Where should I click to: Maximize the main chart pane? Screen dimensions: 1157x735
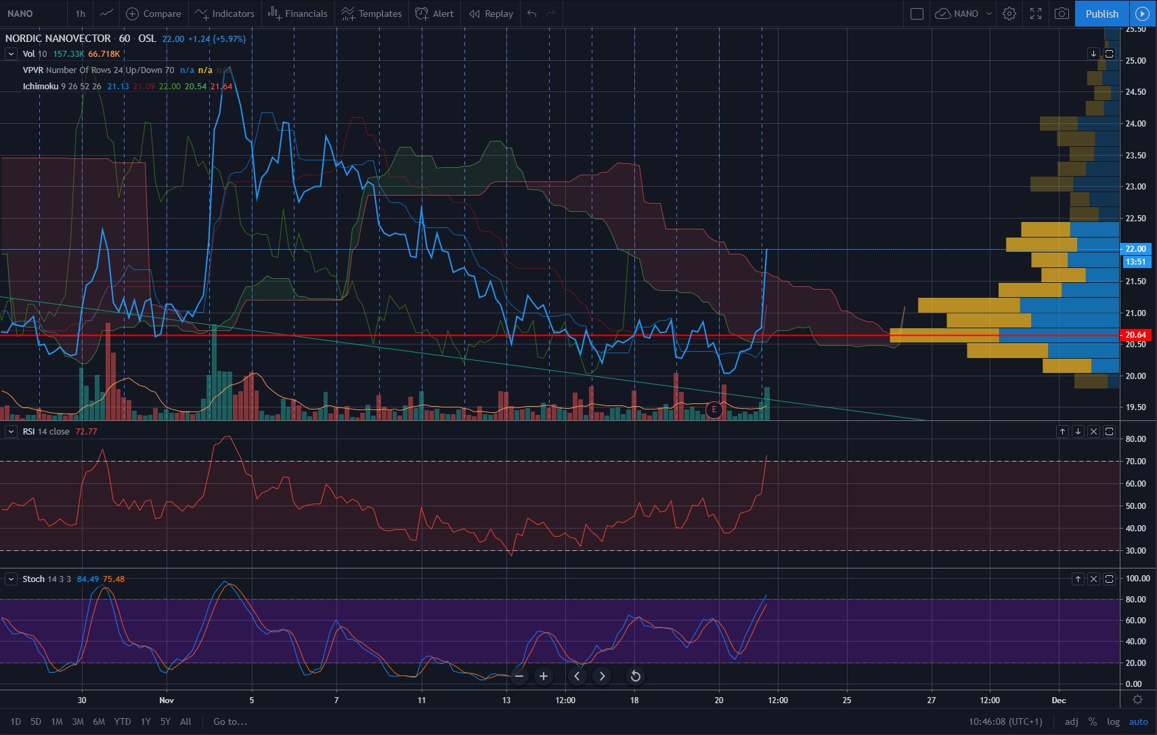pyautogui.click(x=1109, y=53)
